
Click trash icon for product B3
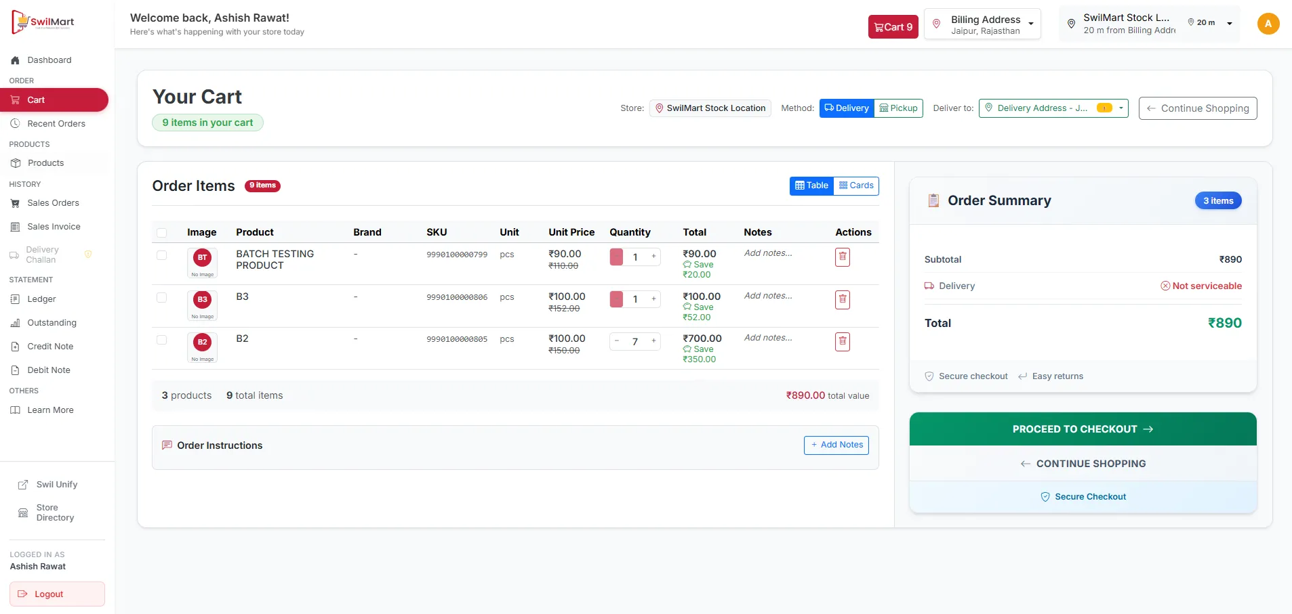pos(842,300)
